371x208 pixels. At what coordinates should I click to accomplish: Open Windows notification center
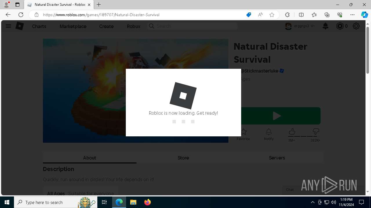361,202
